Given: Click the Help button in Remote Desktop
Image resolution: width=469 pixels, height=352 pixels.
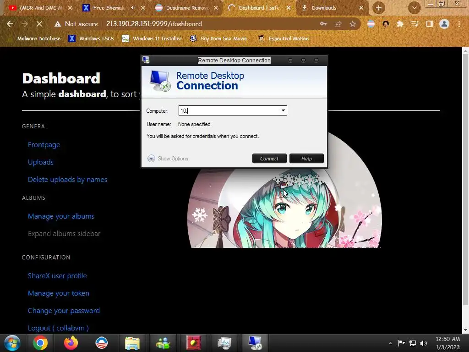Looking at the screenshot, I should [x=306, y=159].
